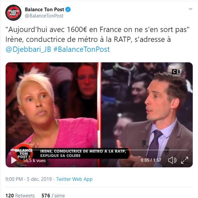Click the video time indicator 0:05 / 1:57
The image size is (198, 198).
151,160
